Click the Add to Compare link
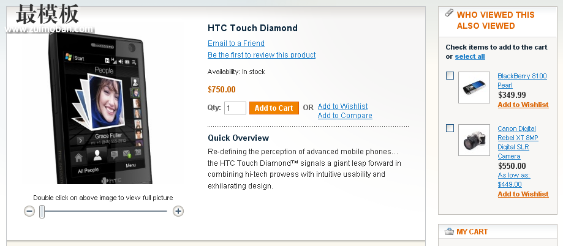Image resolution: width=563 pixels, height=246 pixels. [345, 116]
